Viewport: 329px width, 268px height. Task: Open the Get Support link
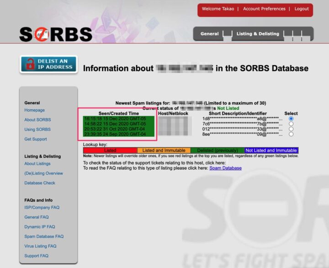[x=36, y=139]
